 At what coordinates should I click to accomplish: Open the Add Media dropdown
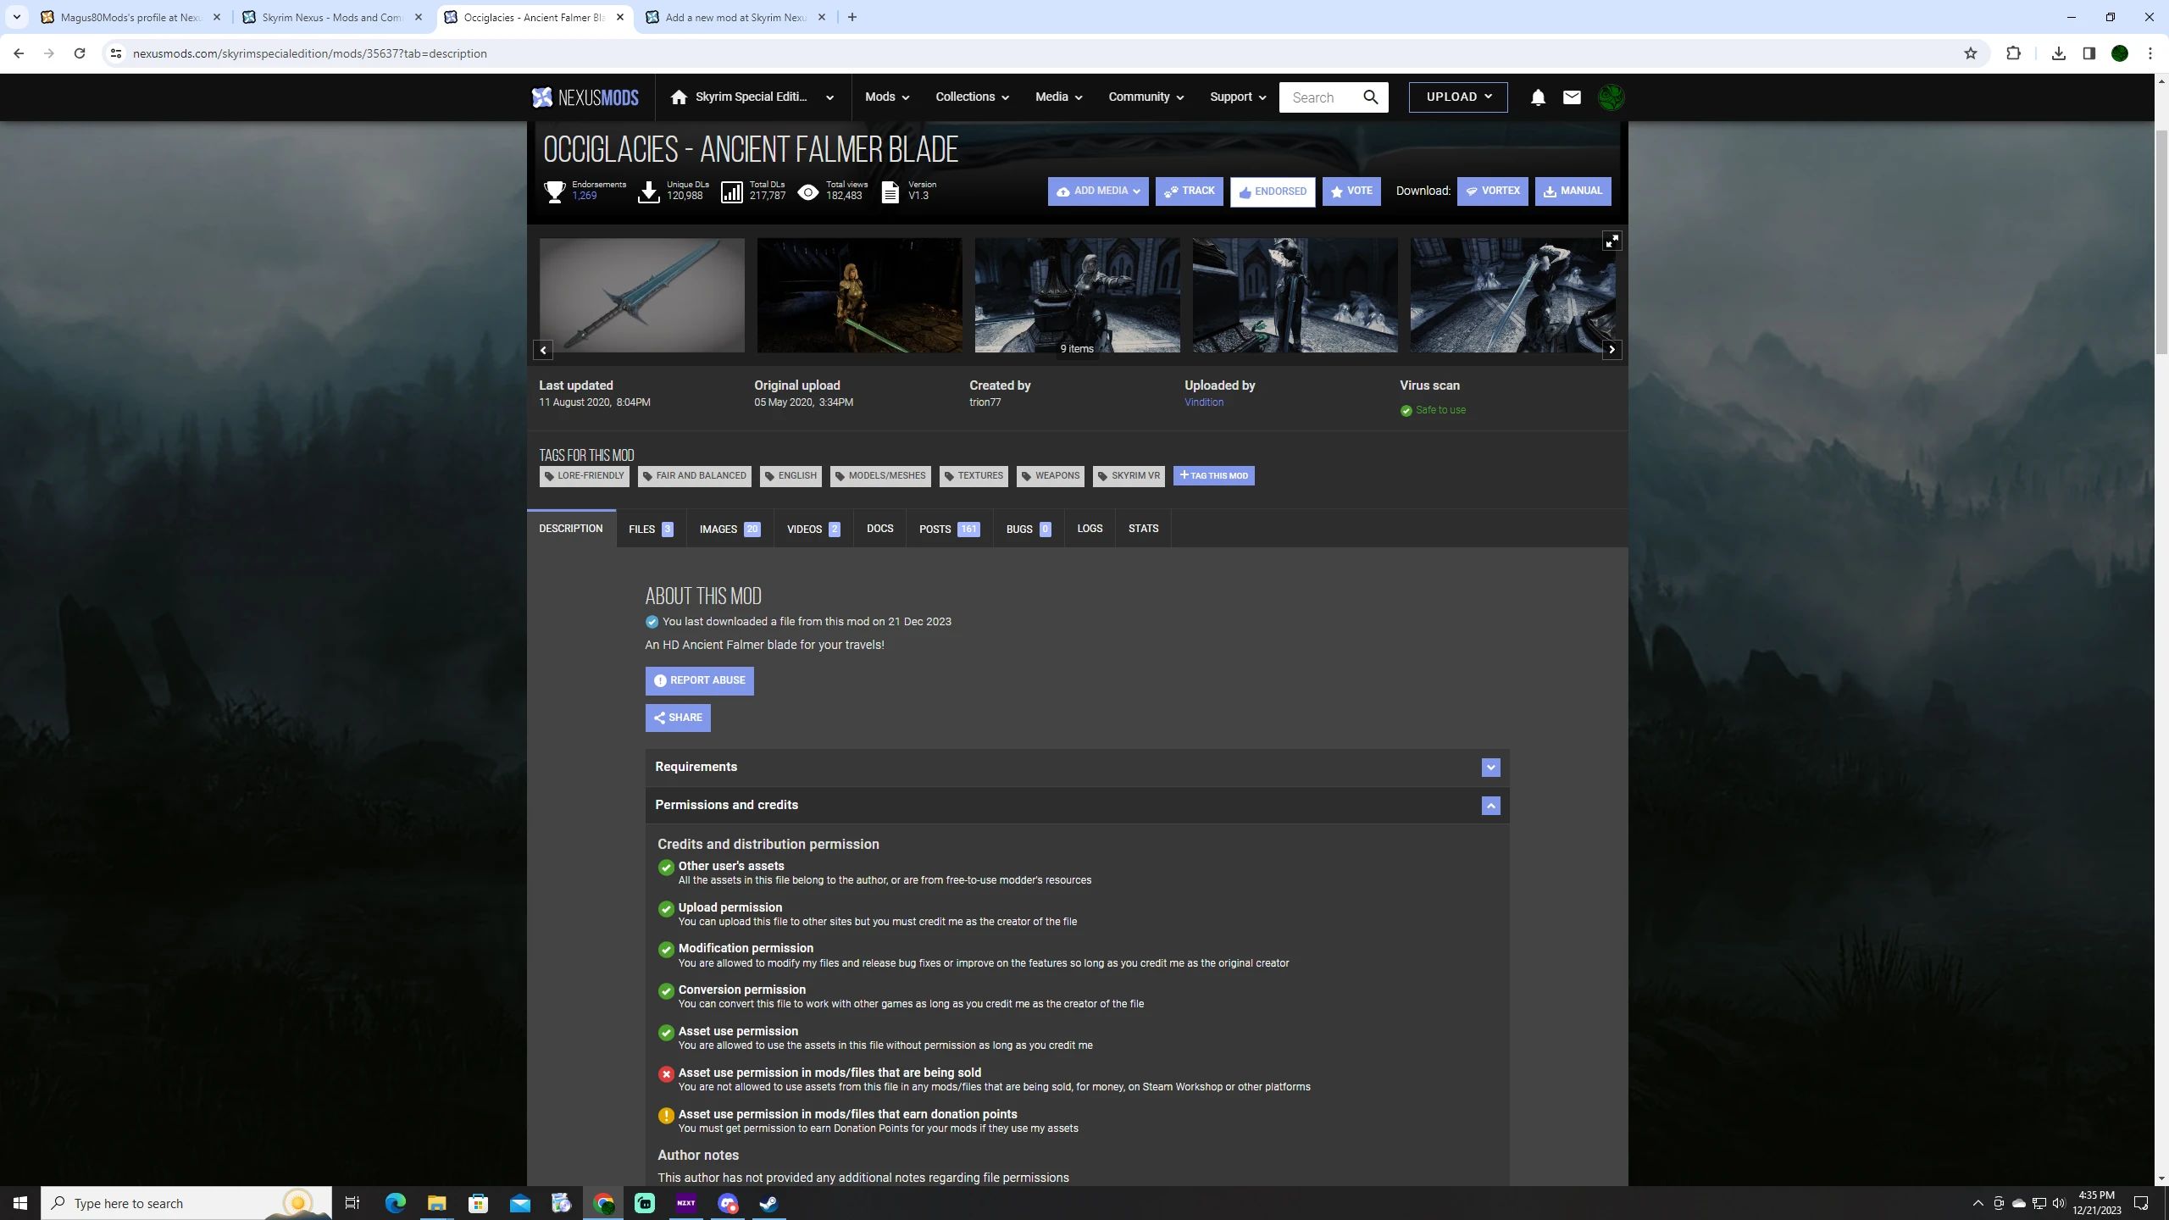coord(1098,191)
